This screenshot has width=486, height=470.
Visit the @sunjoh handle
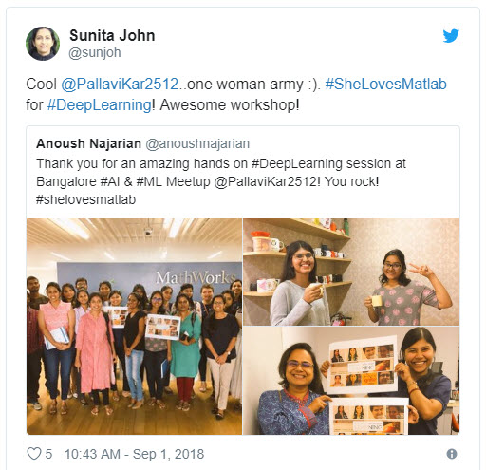pyautogui.click(x=95, y=52)
